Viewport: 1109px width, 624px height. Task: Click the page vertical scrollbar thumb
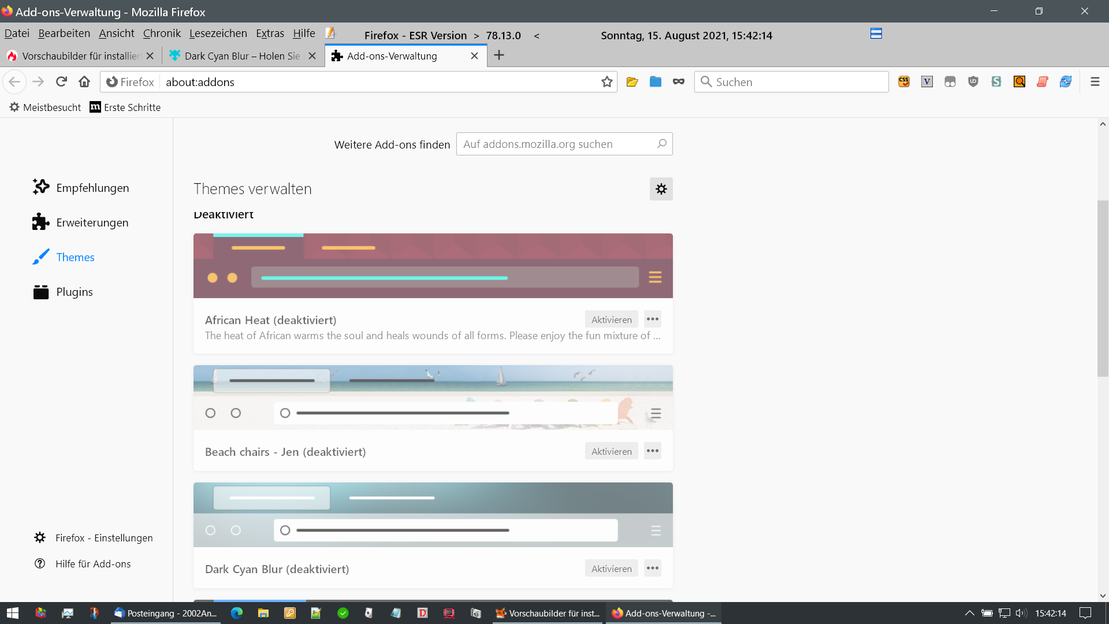1103,289
